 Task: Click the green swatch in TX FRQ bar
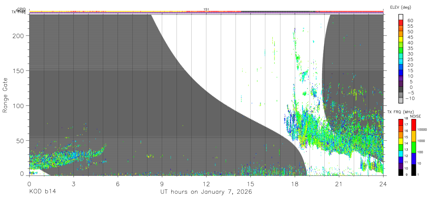tap(401, 147)
